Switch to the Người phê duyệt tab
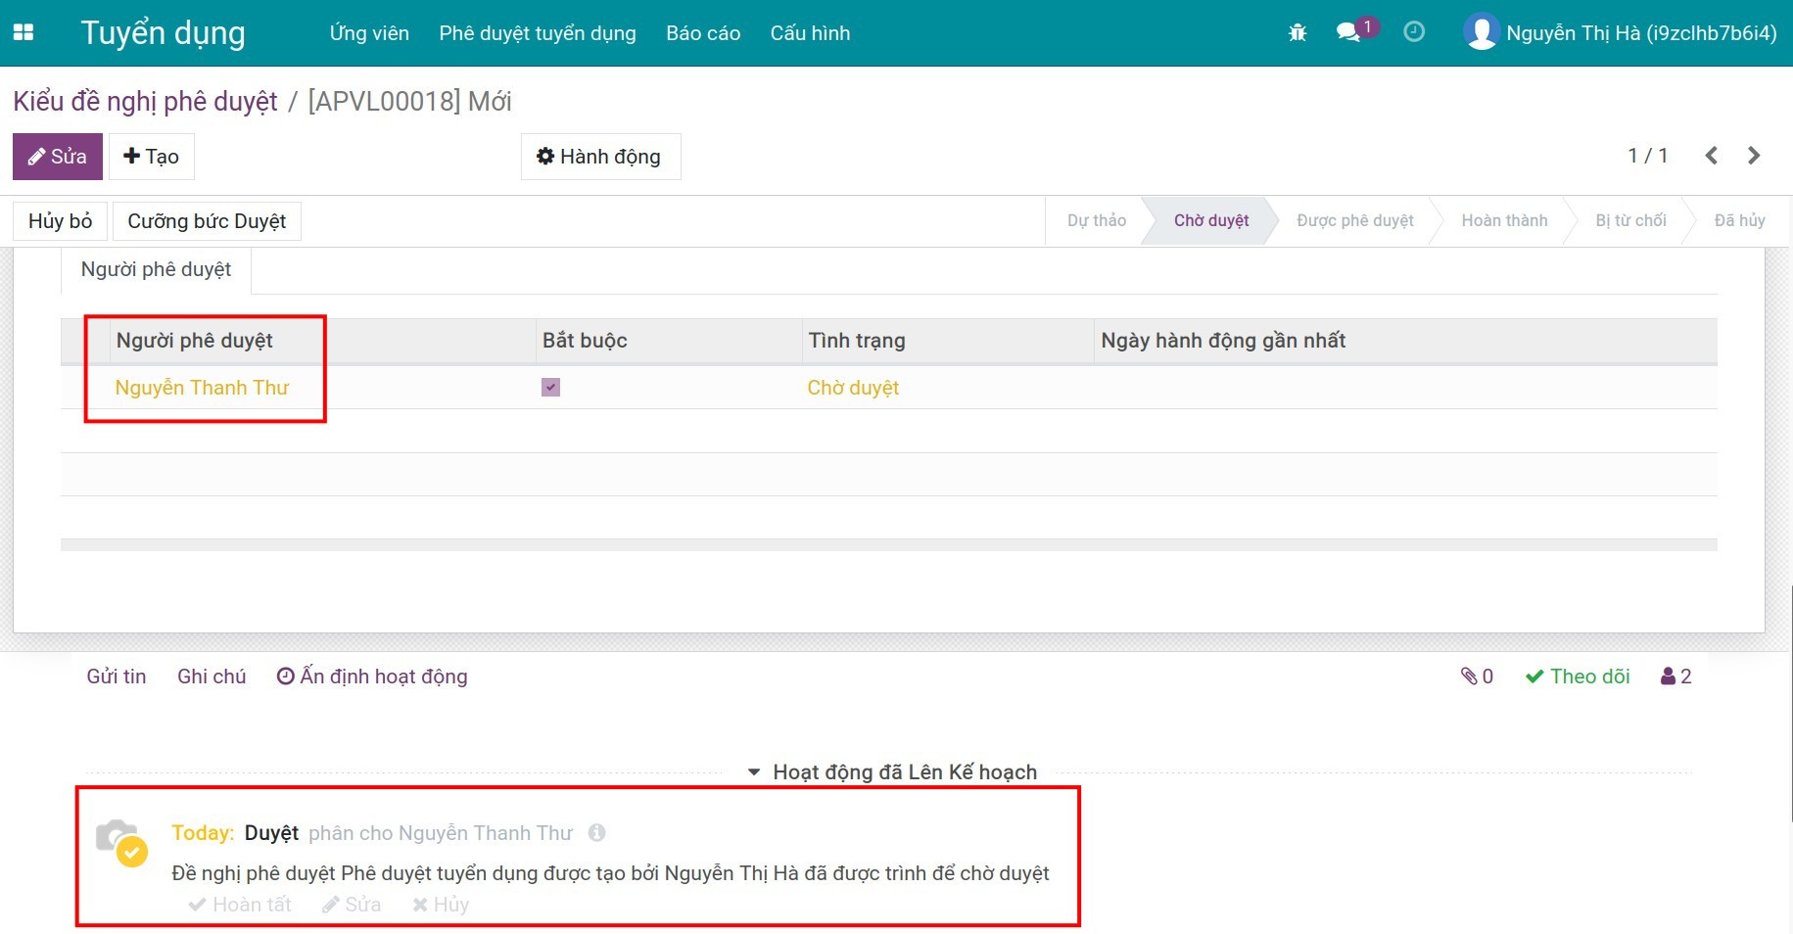1793x934 pixels. (x=156, y=270)
